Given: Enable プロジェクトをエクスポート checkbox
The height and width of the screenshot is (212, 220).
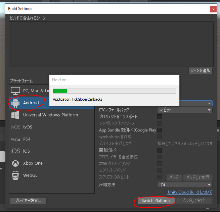Looking at the screenshot, I should click(160, 117).
